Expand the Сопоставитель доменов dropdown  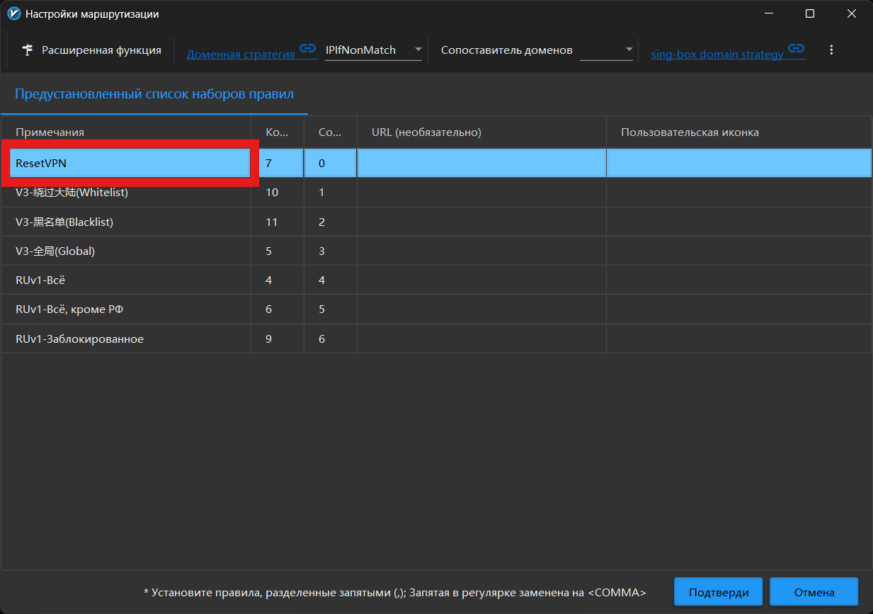(606, 50)
